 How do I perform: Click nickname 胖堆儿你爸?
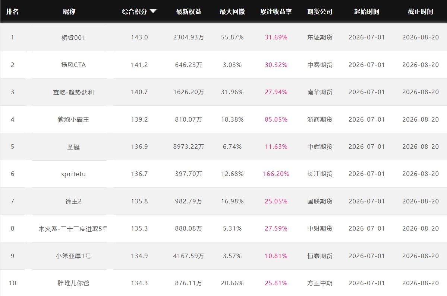point(73,283)
